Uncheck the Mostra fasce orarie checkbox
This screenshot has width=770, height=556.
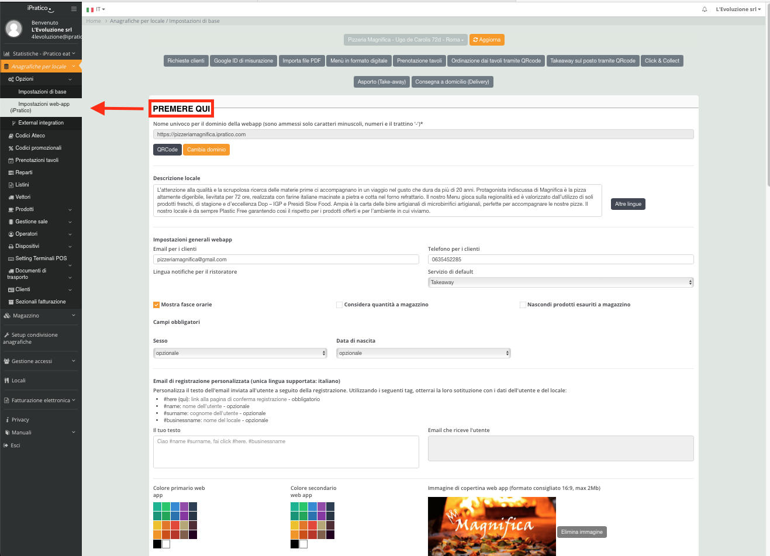157,305
